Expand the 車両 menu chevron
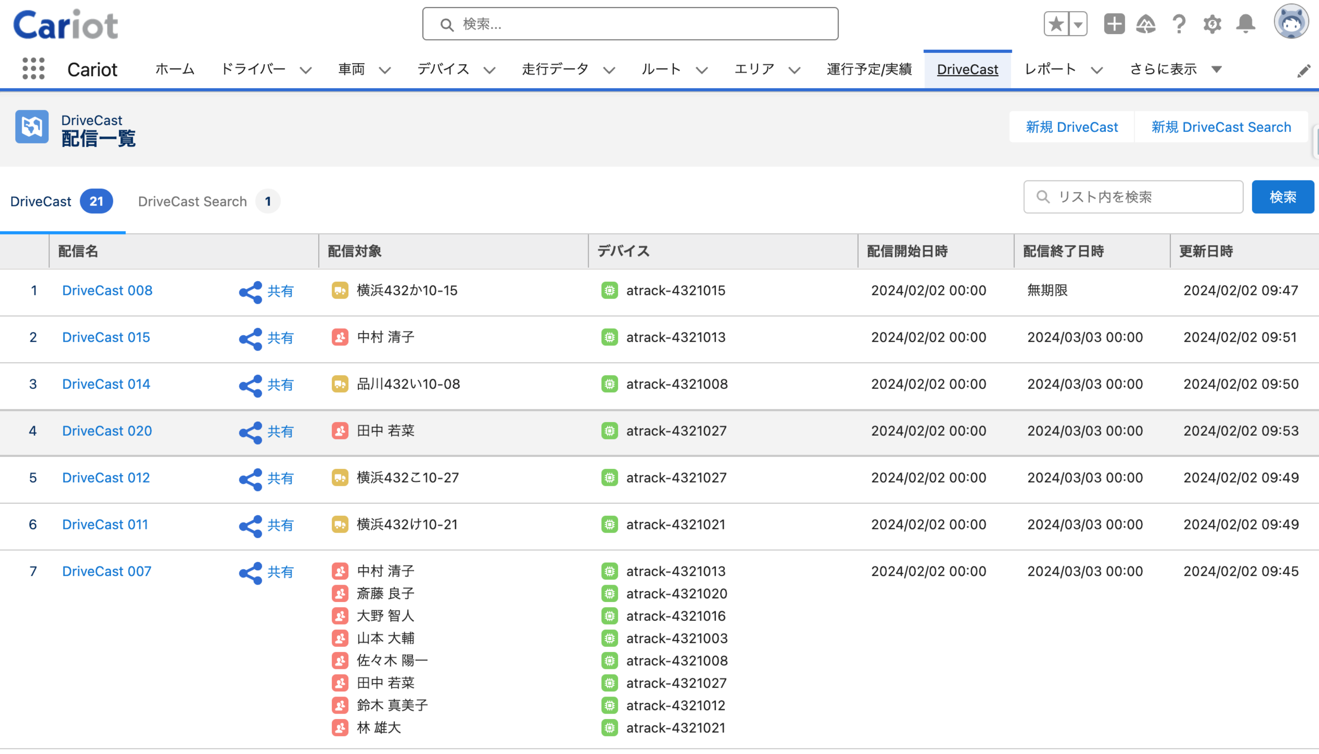1319x754 pixels. (385, 70)
